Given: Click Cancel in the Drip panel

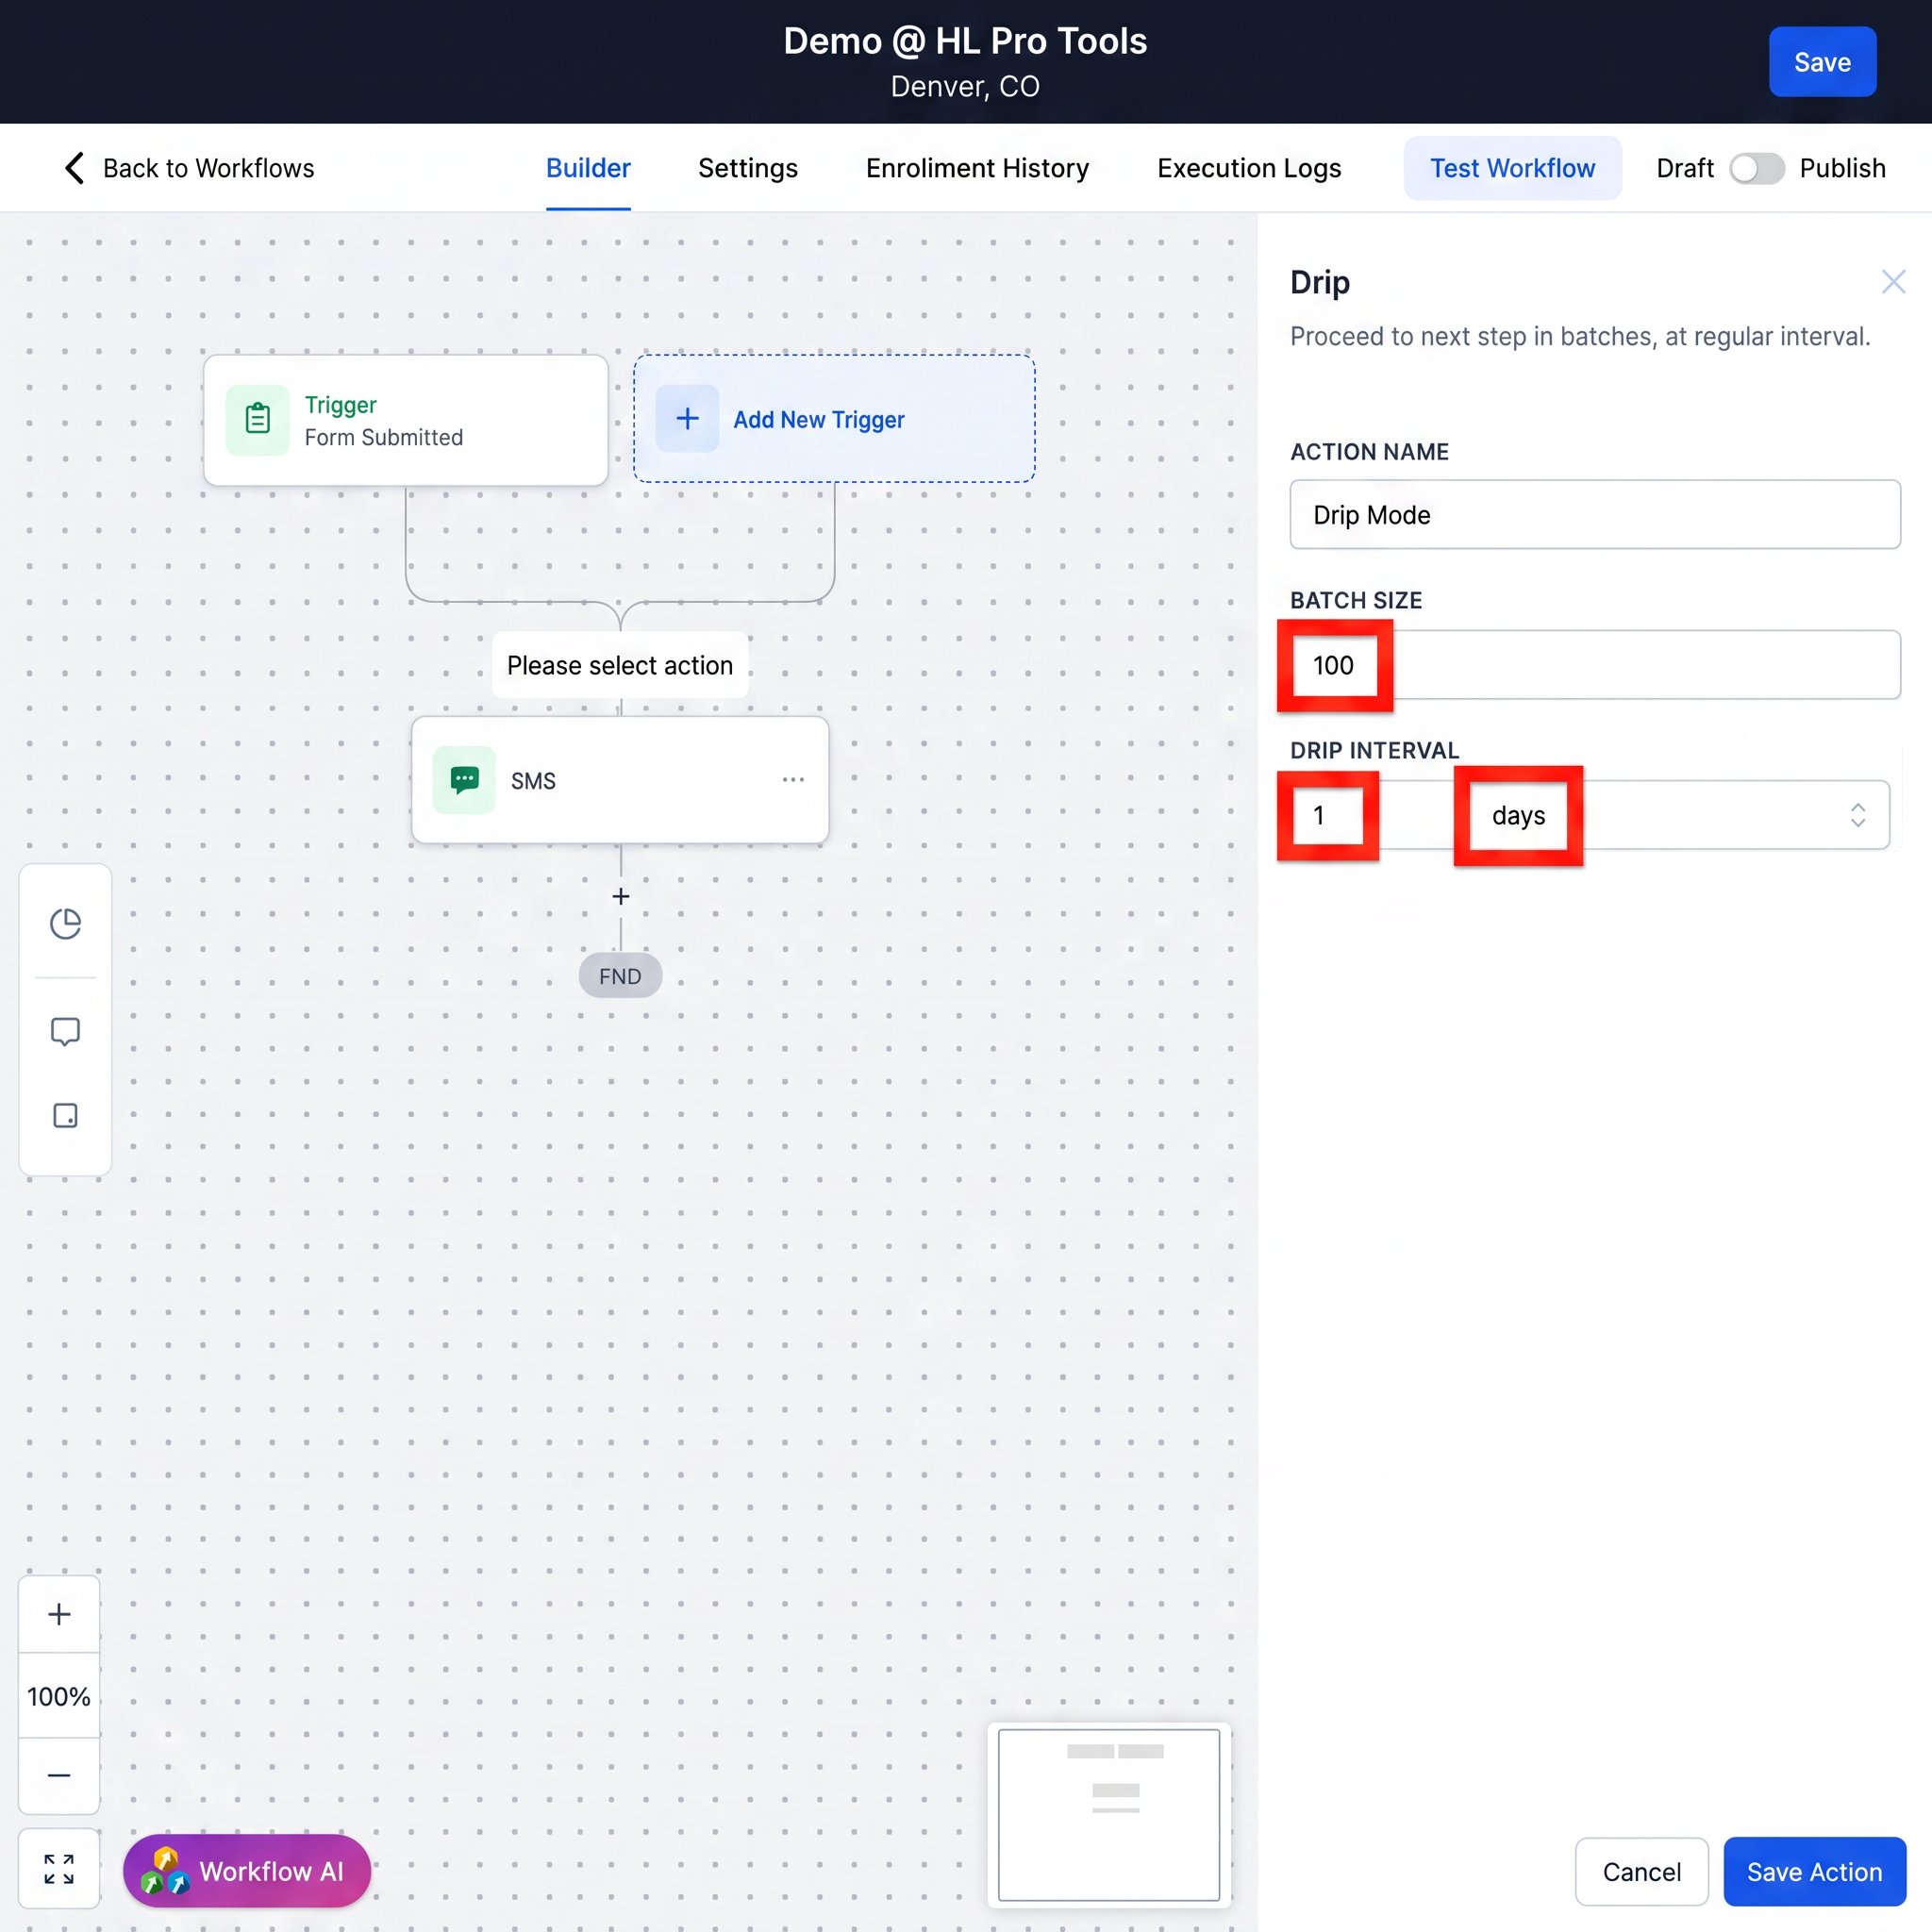Looking at the screenshot, I should click(1641, 1871).
